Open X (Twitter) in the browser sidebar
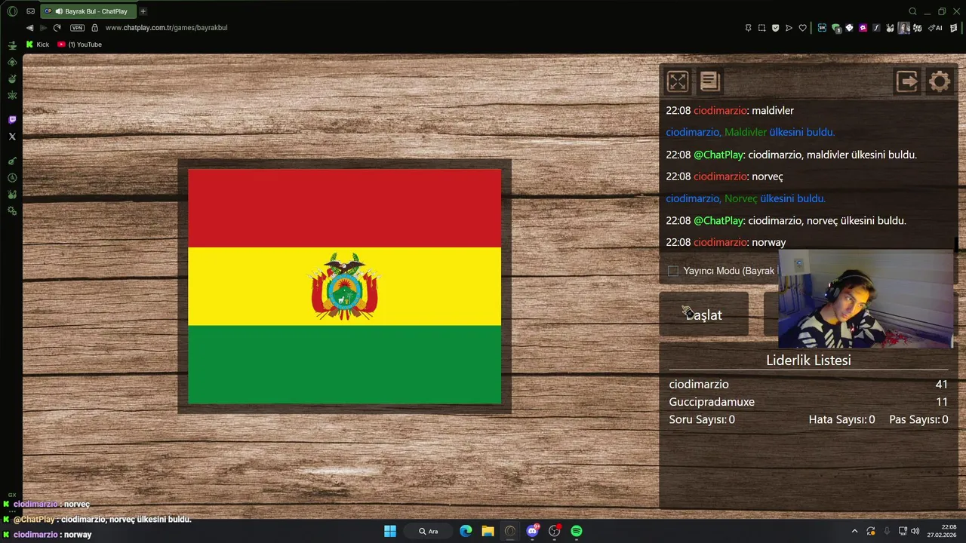 tap(12, 137)
